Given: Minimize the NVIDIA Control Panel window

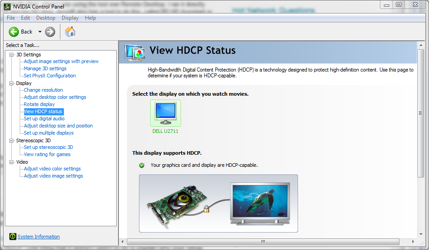Looking at the screenshot, I should (386, 5).
